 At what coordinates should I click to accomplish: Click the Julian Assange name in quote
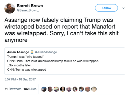(18, 52)
